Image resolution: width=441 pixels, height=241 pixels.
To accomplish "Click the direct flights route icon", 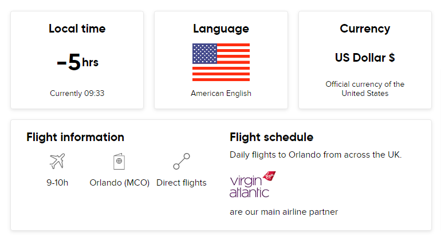I will [182, 161].
